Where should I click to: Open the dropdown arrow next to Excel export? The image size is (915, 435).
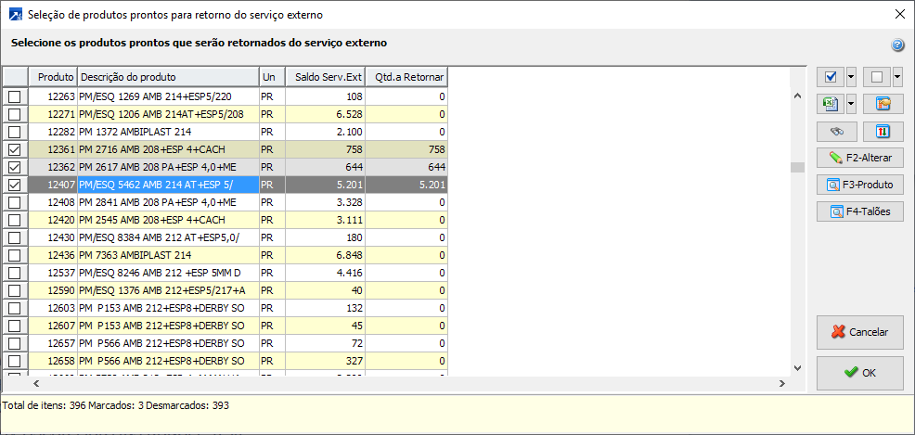pyautogui.click(x=851, y=104)
